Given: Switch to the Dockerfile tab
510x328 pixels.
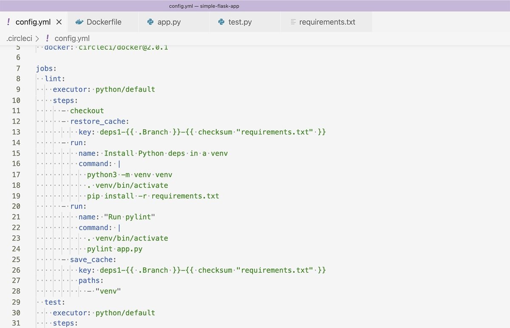Looking at the screenshot, I should tap(104, 22).
